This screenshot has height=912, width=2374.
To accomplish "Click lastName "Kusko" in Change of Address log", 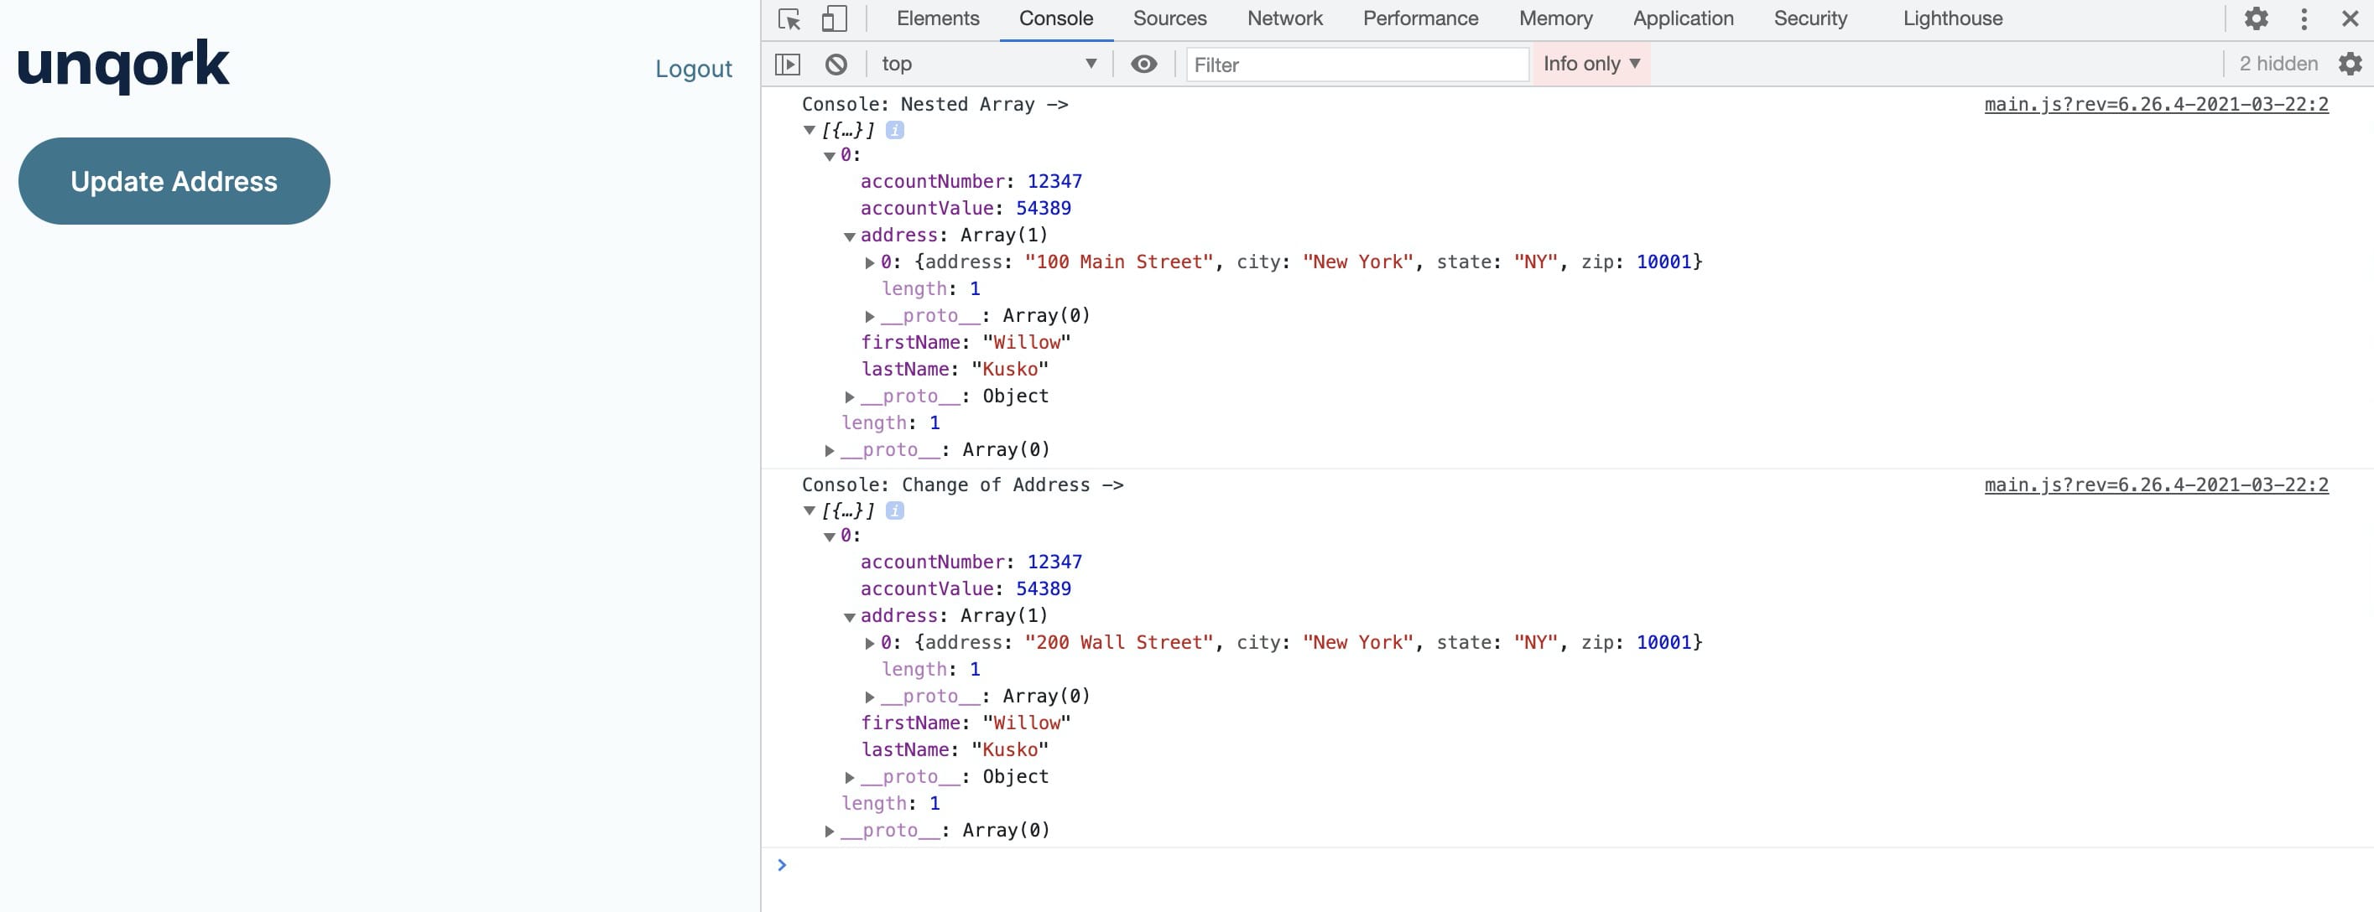I will tap(954, 749).
